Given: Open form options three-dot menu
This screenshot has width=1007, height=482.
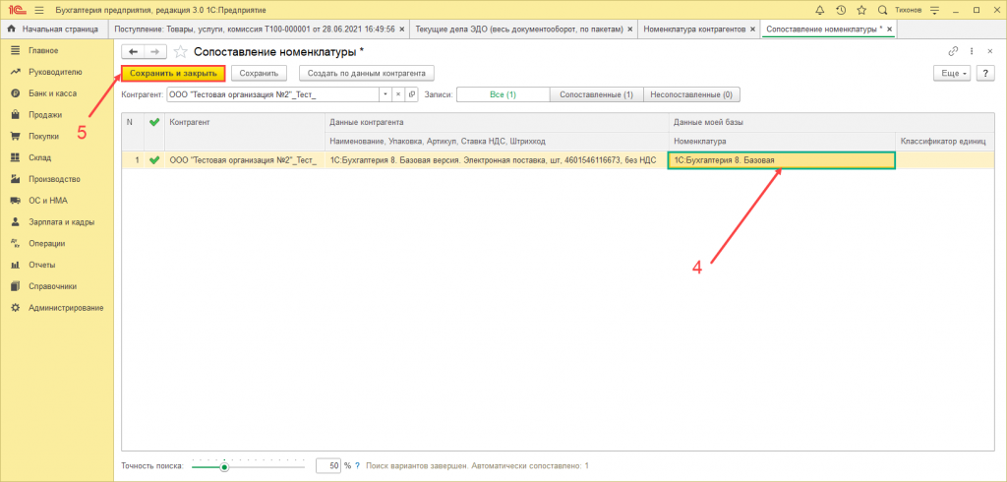Looking at the screenshot, I should [972, 51].
